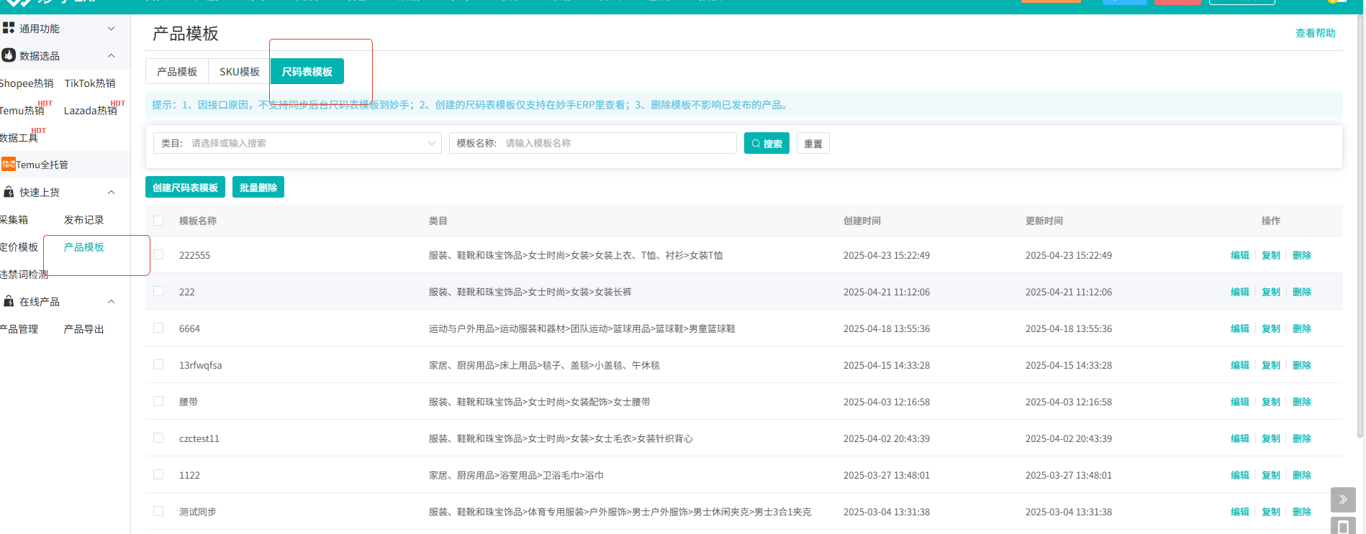This screenshot has height=534, width=1366.
Task: Click 删除 for template czctest11
Action: pyautogui.click(x=1302, y=438)
